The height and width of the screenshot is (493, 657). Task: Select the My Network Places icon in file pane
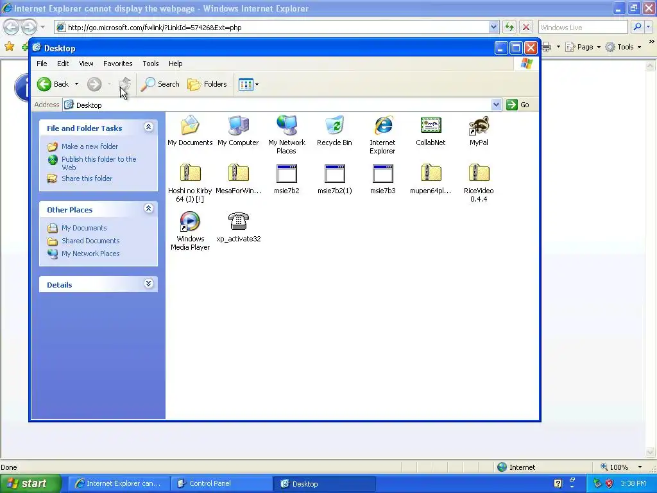click(x=287, y=135)
